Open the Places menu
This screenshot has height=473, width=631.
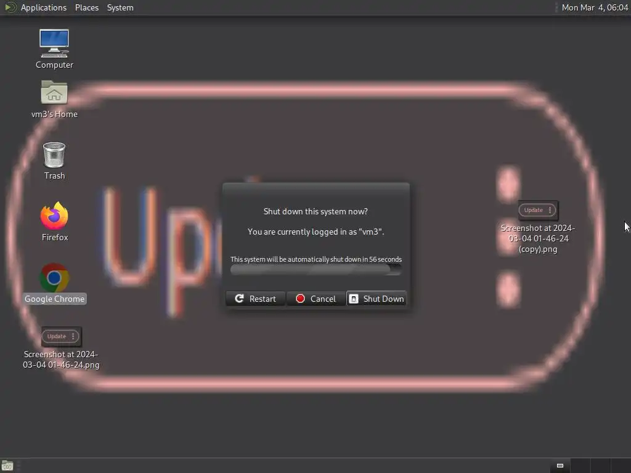86,7
